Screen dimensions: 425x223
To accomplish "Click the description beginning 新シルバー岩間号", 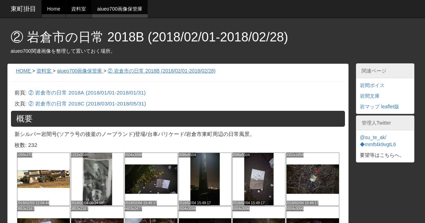I will coord(134,134).
